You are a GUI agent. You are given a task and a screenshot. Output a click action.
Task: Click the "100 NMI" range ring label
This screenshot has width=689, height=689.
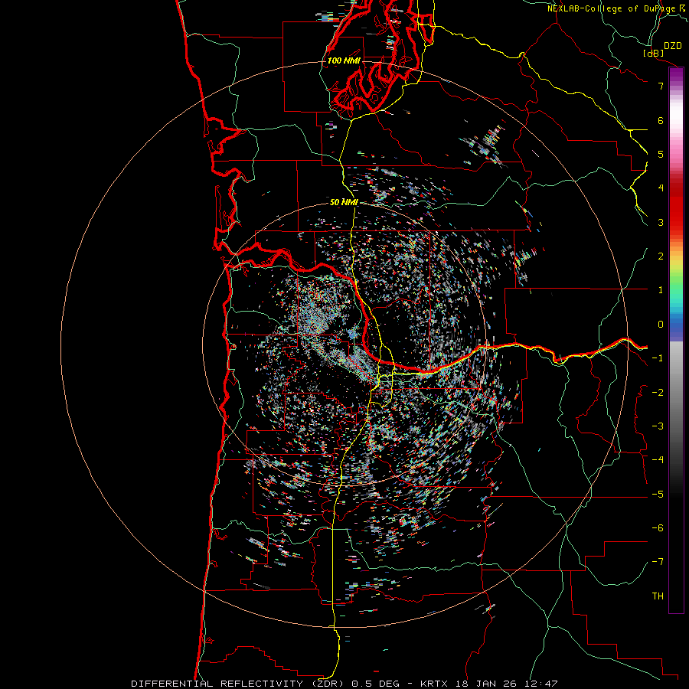click(344, 60)
